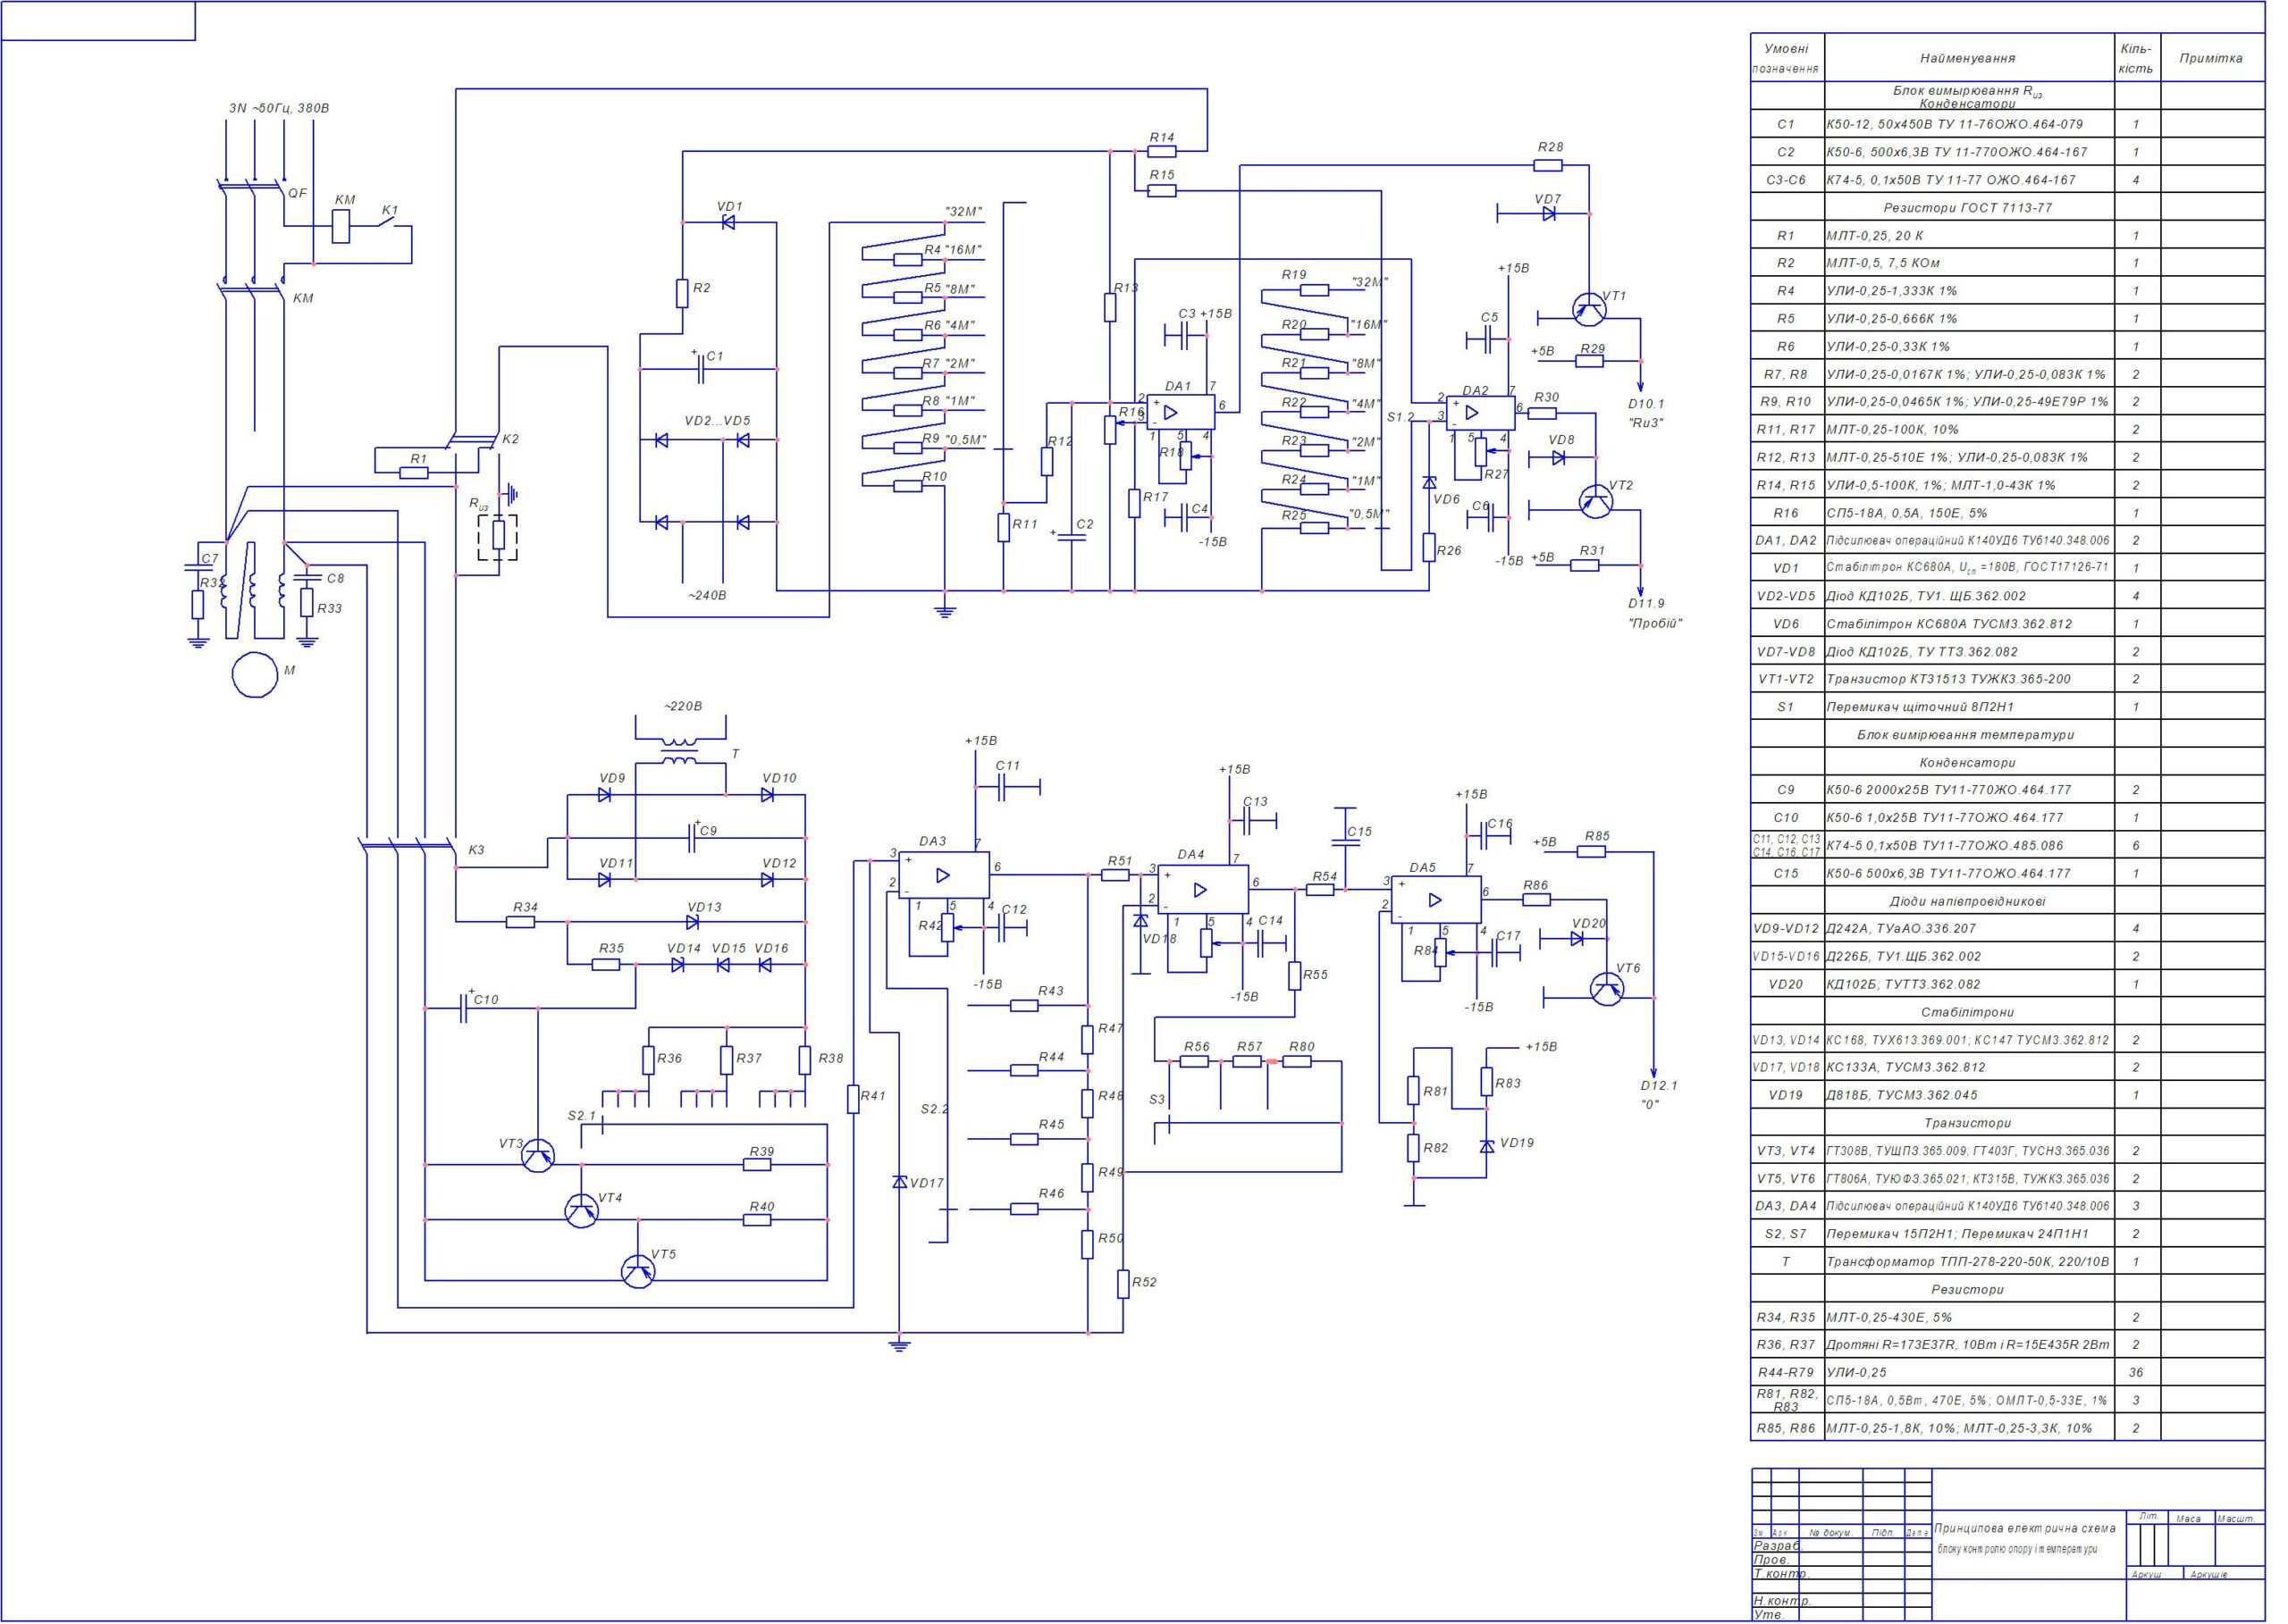
Task: Click the "Примітка" table header
Action: tap(2211, 58)
